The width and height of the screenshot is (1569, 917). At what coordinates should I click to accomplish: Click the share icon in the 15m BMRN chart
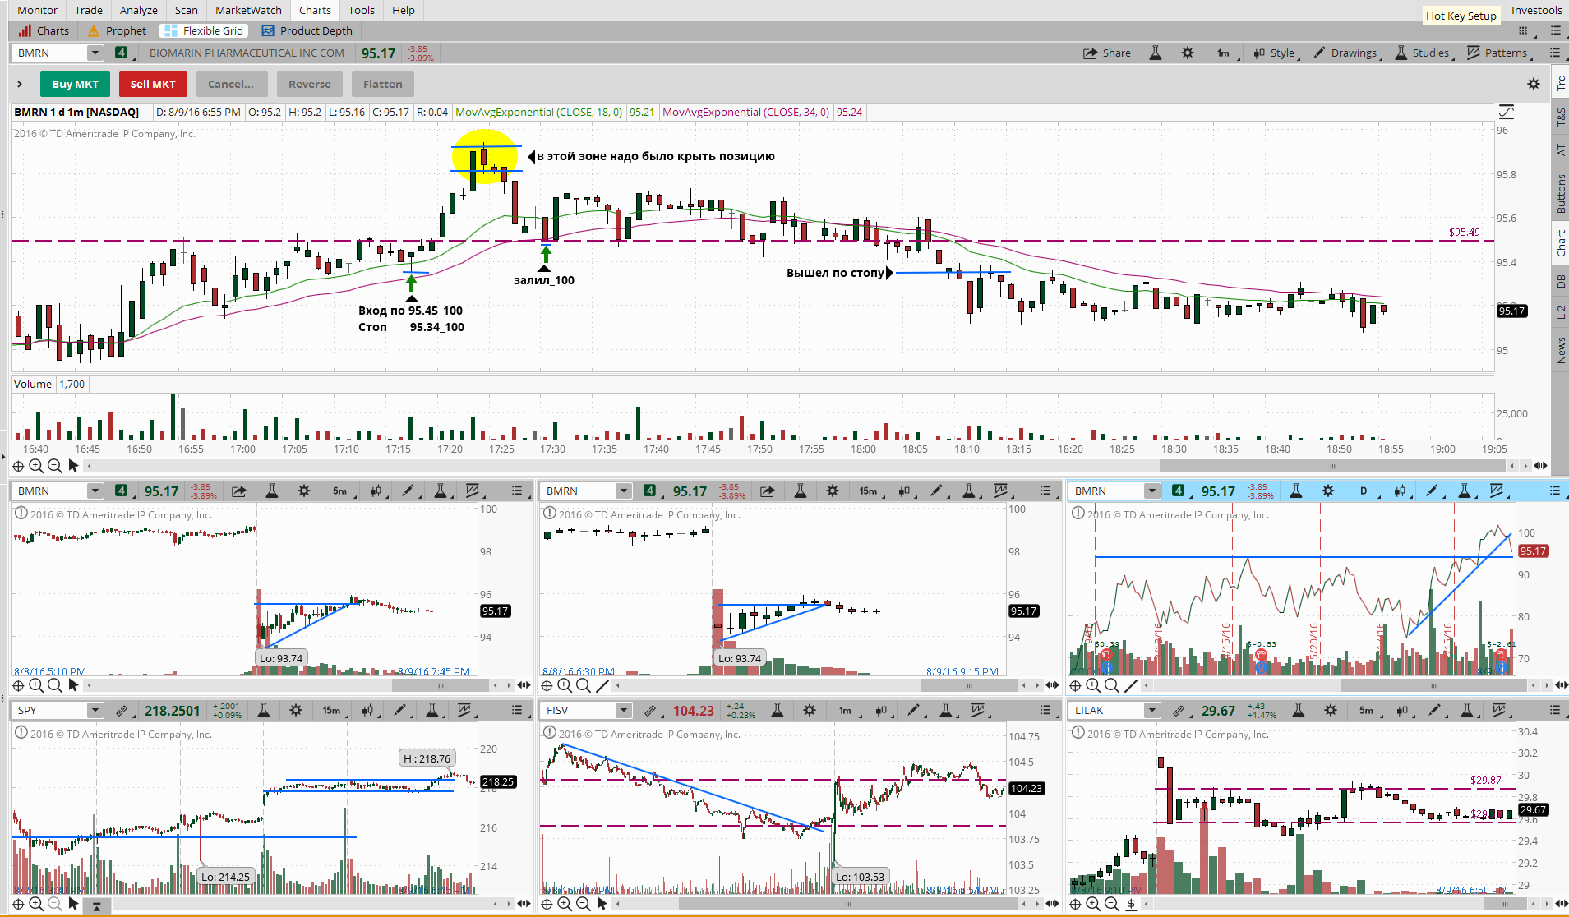coord(767,491)
